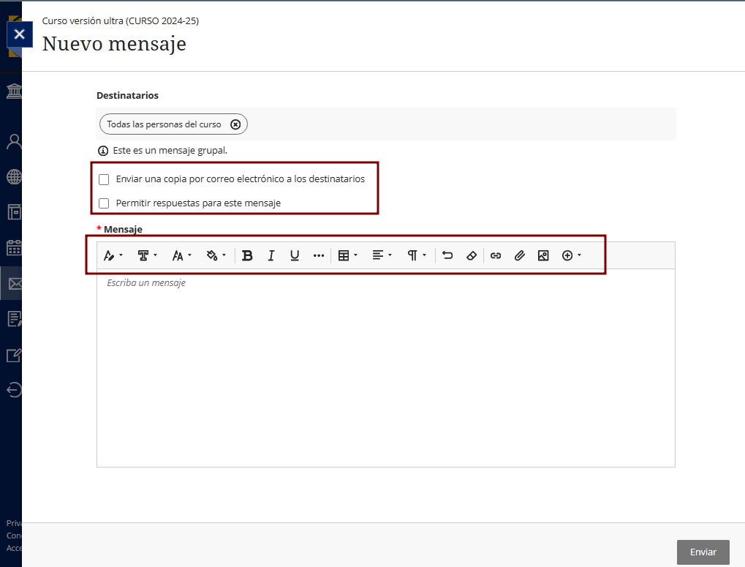Open the font size dropdown
Viewport: 745px width, 567px height.
pyautogui.click(x=181, y=255)
